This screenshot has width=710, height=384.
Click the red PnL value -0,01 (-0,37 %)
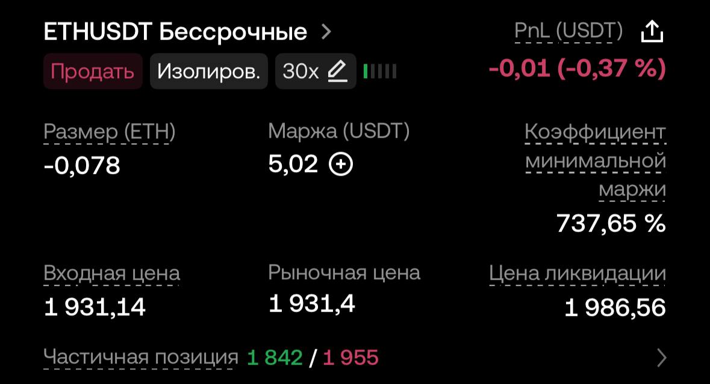click(578, 68)
